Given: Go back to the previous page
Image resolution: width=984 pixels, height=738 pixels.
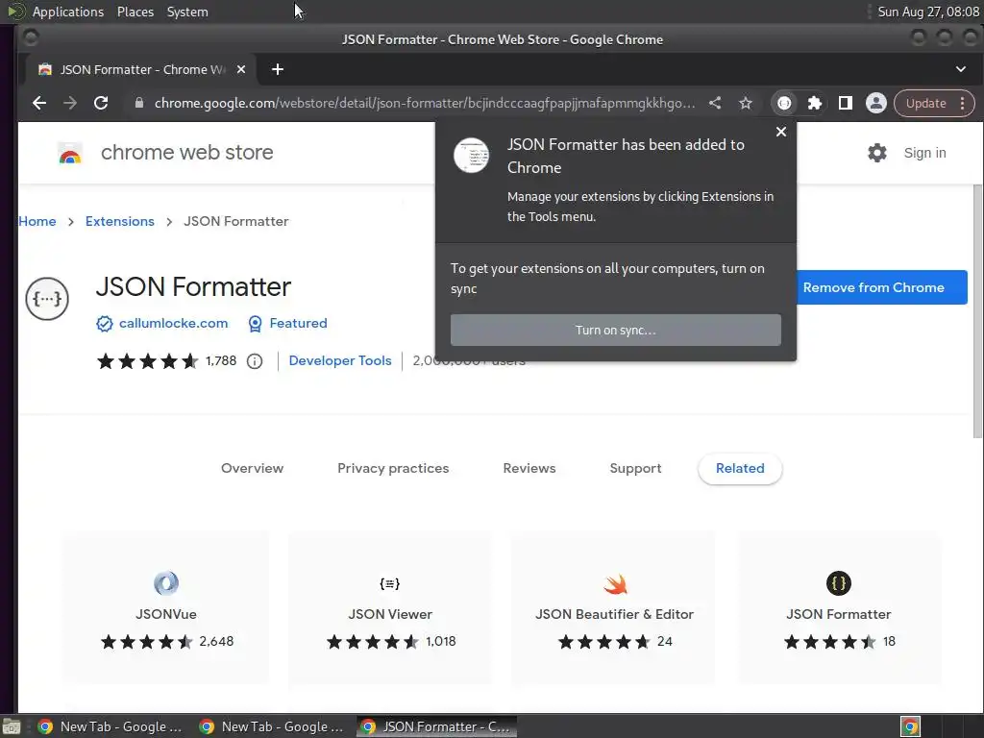Looking at the screenshot, I should [x=38, y=103].
